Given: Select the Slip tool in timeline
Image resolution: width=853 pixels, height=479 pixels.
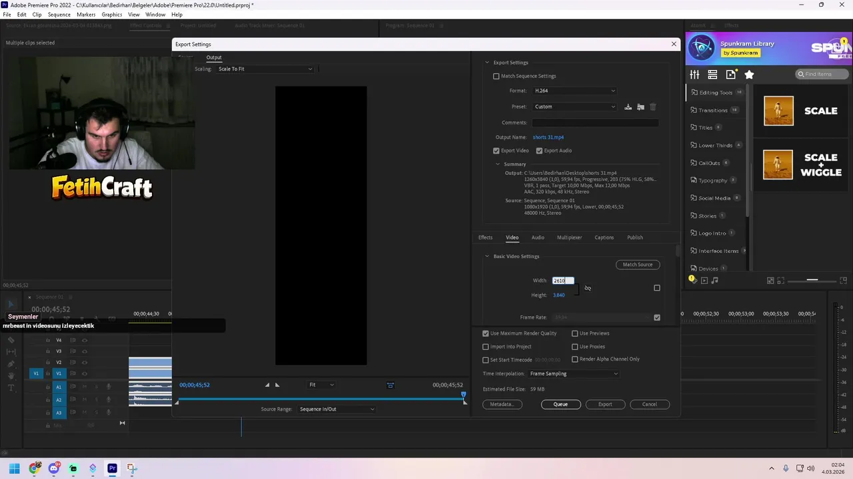Looking at the screenshot, I should (x=11, y=351).
